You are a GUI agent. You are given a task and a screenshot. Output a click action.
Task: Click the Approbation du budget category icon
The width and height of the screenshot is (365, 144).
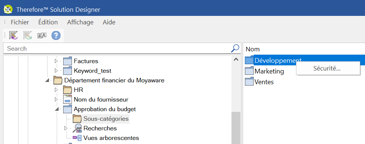point(68,109)
